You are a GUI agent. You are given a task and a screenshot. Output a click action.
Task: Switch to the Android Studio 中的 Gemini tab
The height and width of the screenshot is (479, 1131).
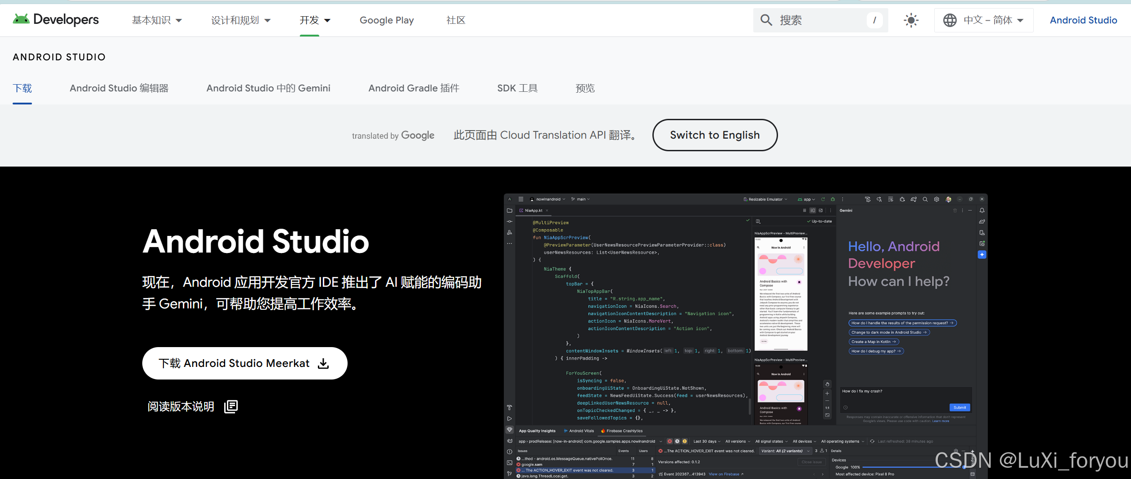point(268,88)
